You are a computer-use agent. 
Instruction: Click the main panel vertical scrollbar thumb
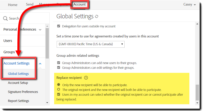point(197,92)
